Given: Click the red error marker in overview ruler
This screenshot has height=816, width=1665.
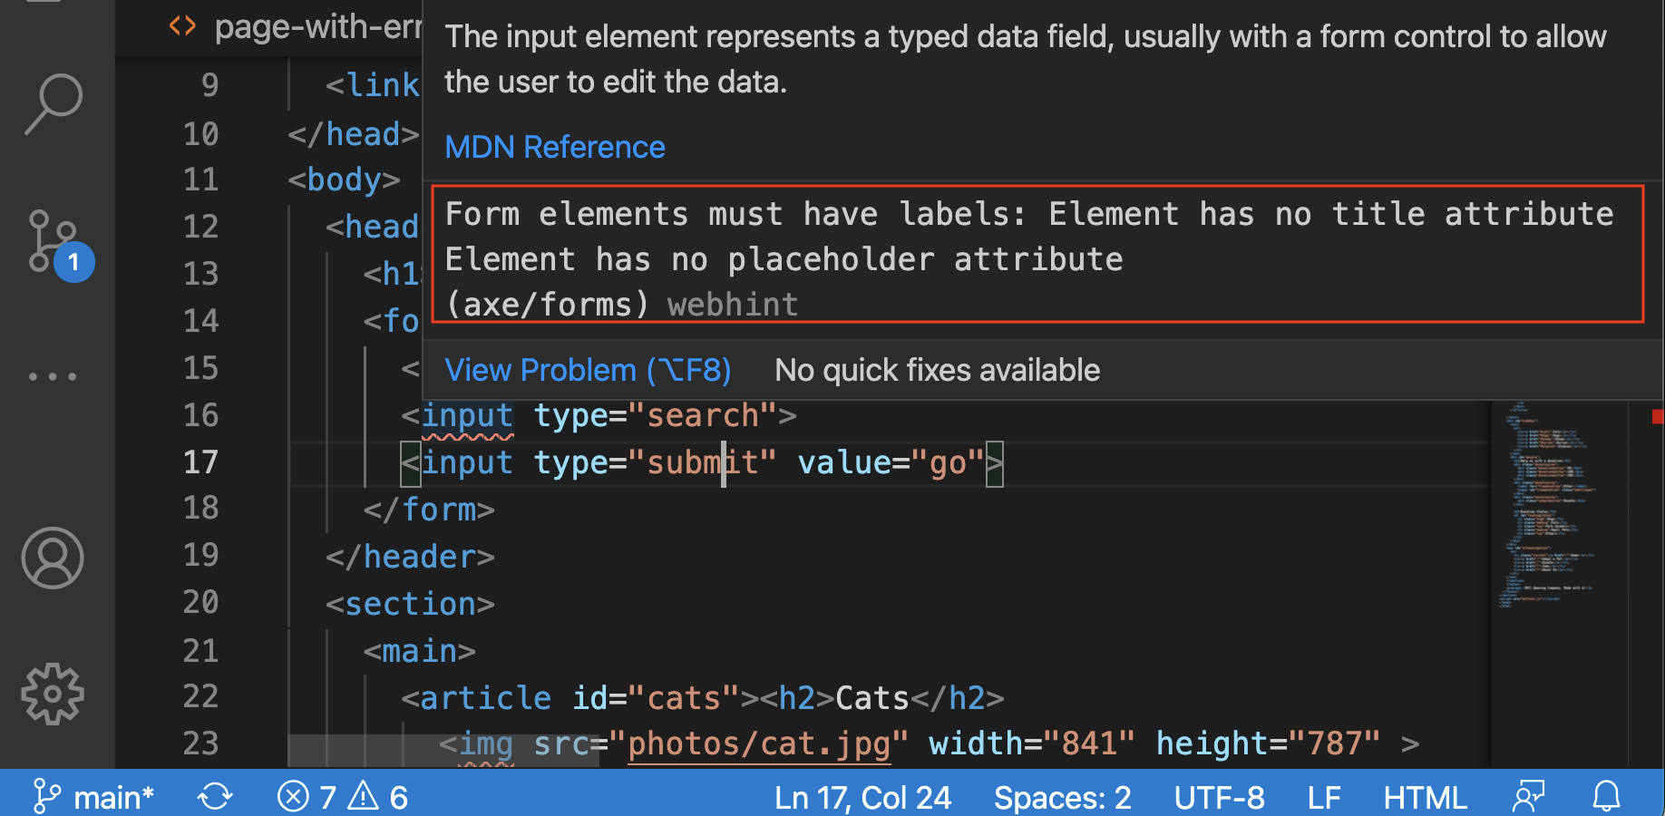Looking at the screenshot, I should pos(1658,417).
